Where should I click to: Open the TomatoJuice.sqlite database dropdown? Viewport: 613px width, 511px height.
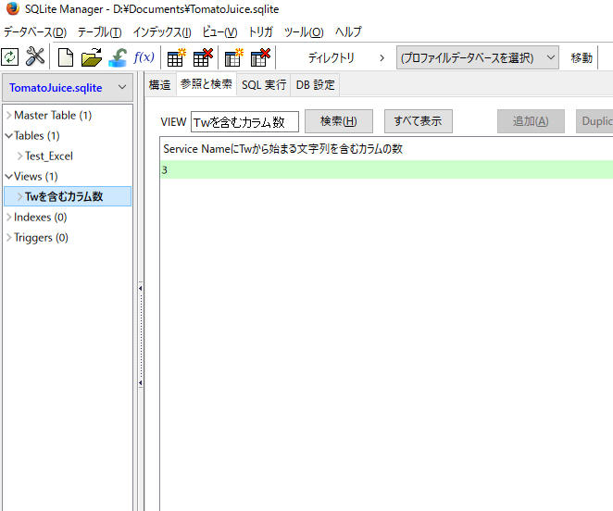coord(69,87)
